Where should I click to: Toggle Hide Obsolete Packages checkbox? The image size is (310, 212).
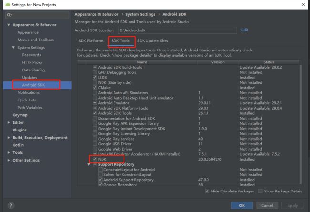click(207, 191)
